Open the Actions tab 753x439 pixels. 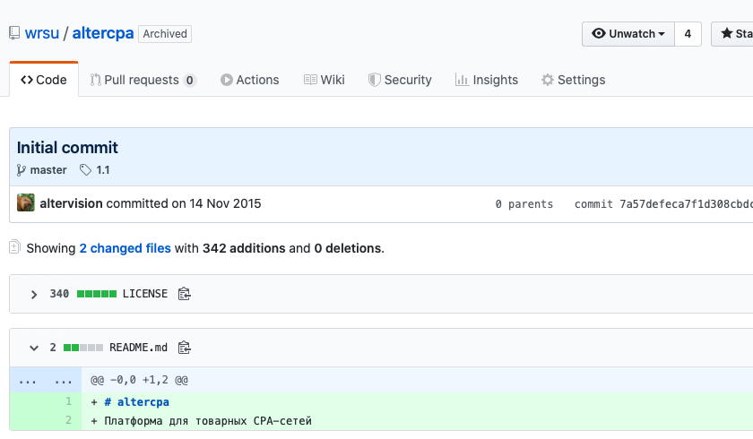(250, 80)
